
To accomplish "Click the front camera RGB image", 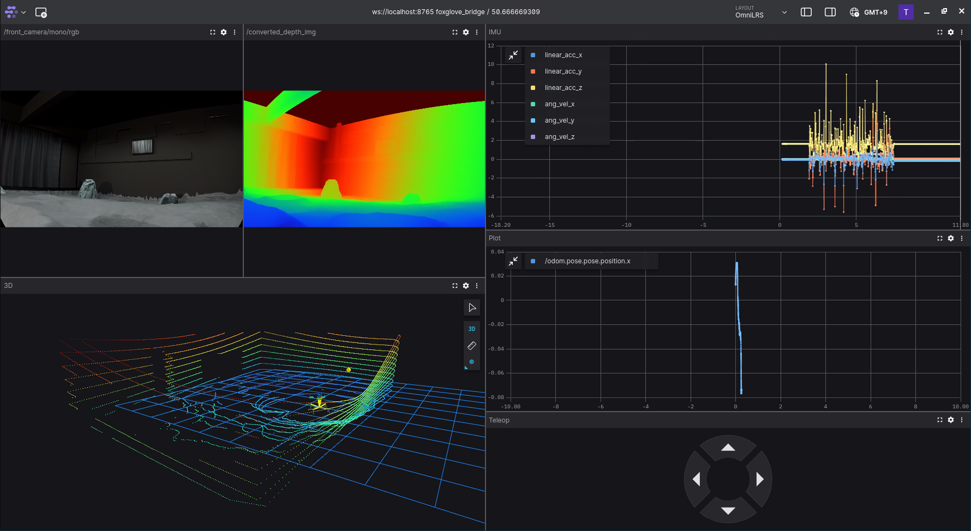I will 122,159.
